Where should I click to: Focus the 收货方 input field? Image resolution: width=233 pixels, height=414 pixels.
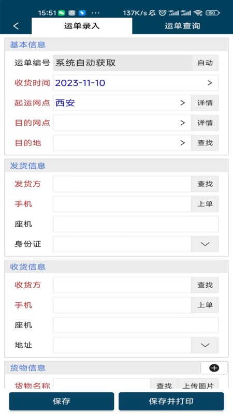122,285
